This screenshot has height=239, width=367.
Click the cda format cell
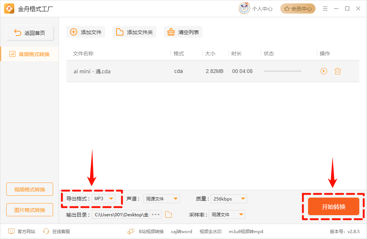pyautogui.click(x=178, y=71)
